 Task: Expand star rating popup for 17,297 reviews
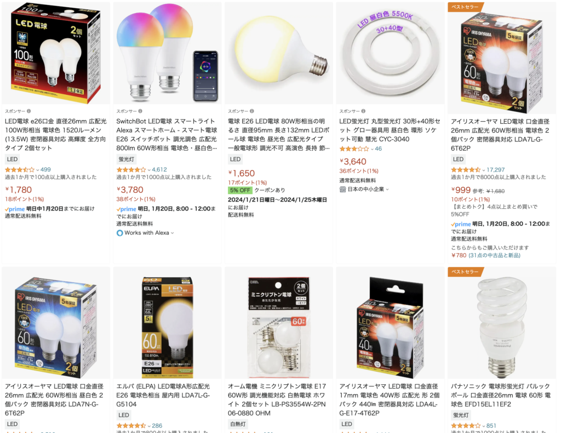483,170
